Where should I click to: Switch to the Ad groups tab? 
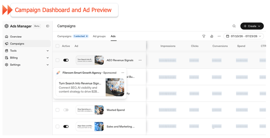coord(99,36)
